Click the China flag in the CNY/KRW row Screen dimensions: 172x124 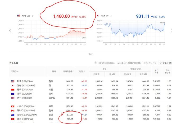[x=13, y=90]
